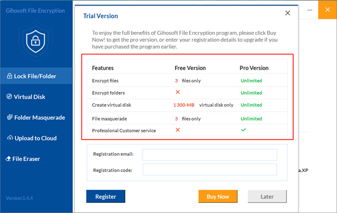This screenshot has height=213, width=337.
Task: Click the Professional Customer service label
Action: point(124,131)
